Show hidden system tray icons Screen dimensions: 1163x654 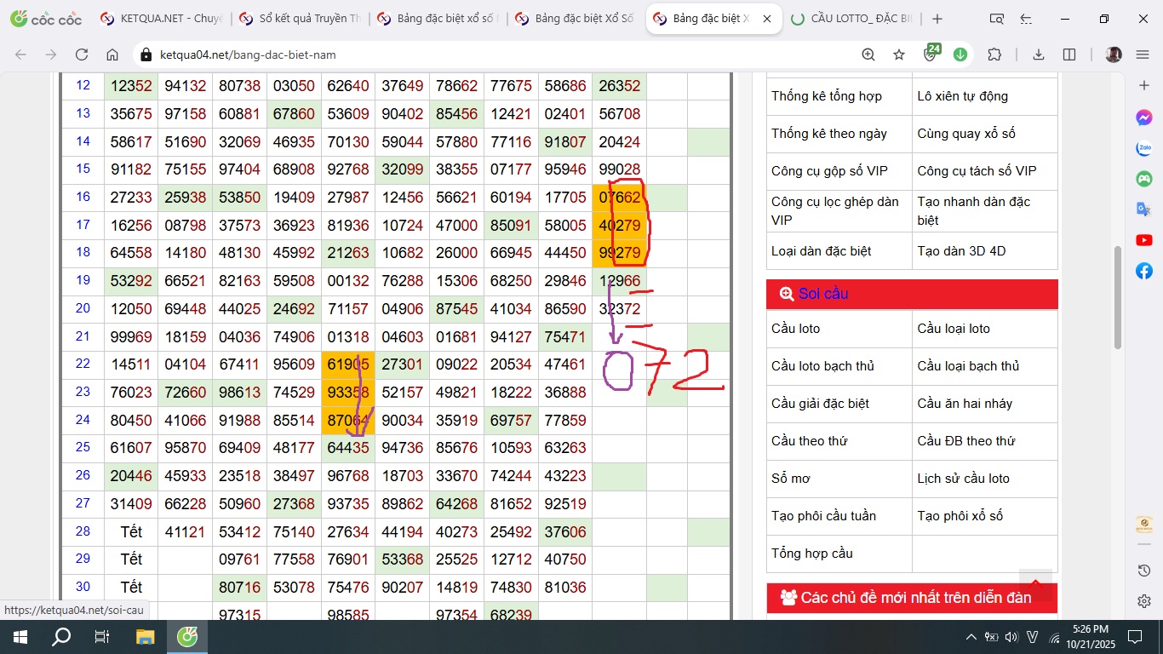click(x=971, y=637)
